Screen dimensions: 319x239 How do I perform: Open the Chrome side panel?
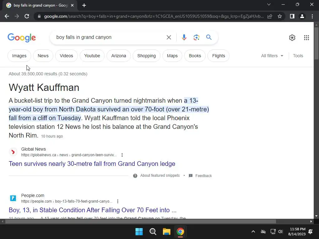point(292,16)
